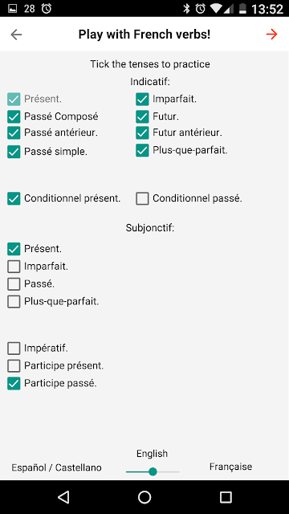Screen dimensions: 289x514
Task: Tick the Subjonctif Imparfait checkbox
Action: click(14, 267)
